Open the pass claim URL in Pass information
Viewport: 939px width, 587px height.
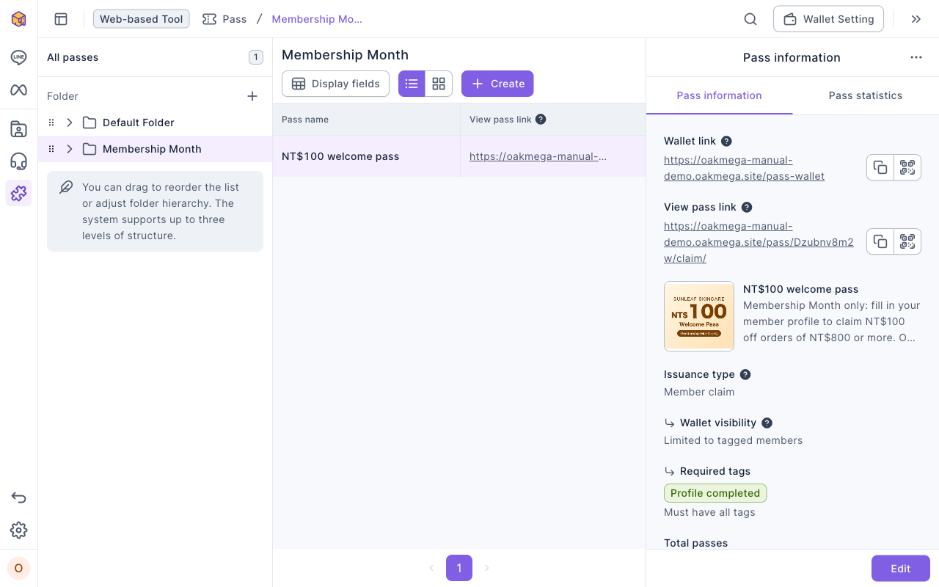[759, 242]
